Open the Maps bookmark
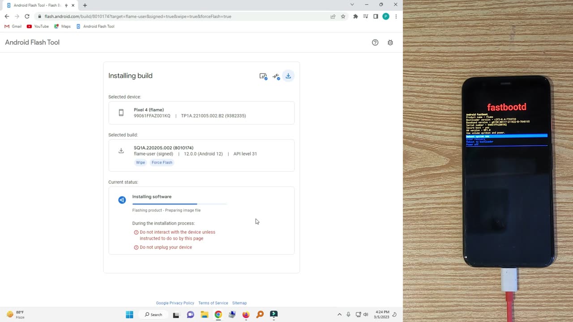 (62, 26)
